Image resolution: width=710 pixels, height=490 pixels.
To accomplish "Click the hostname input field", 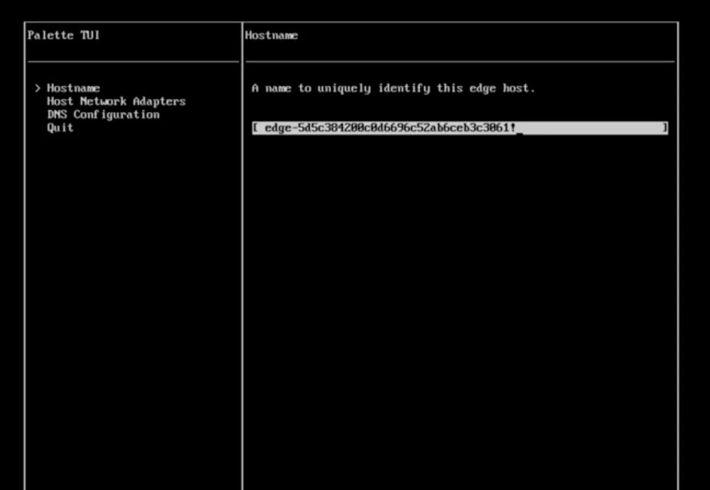I will (460, 128).
